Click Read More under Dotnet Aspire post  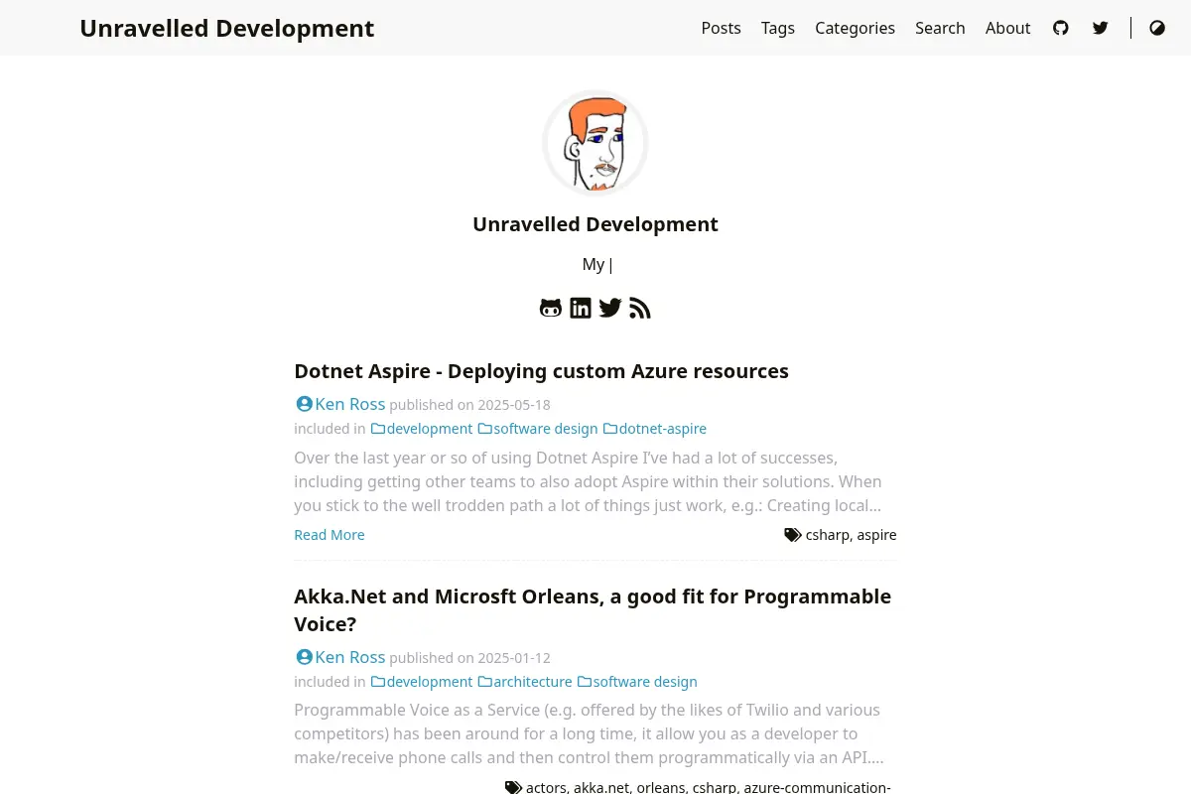point(330,535)
